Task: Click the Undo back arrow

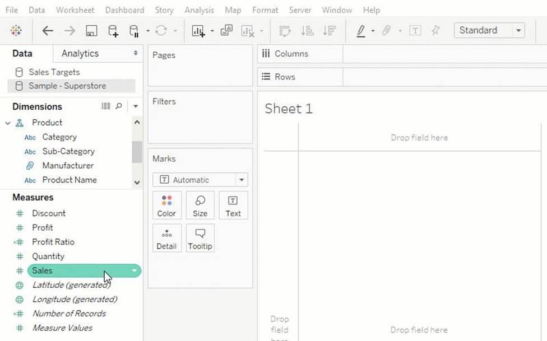Action: (48, 31)
